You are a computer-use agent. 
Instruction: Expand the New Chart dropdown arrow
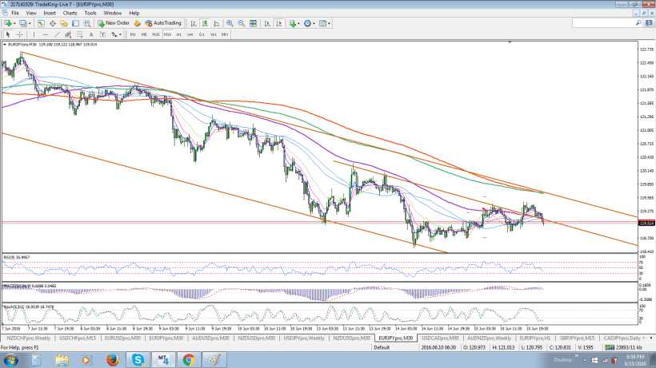(x=14, y=24)
